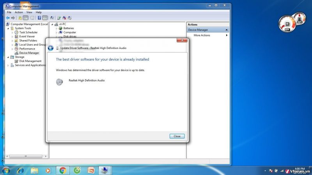Select Disk drives in the device list
This screenshot has height=175, width=312.
[70, 37]
